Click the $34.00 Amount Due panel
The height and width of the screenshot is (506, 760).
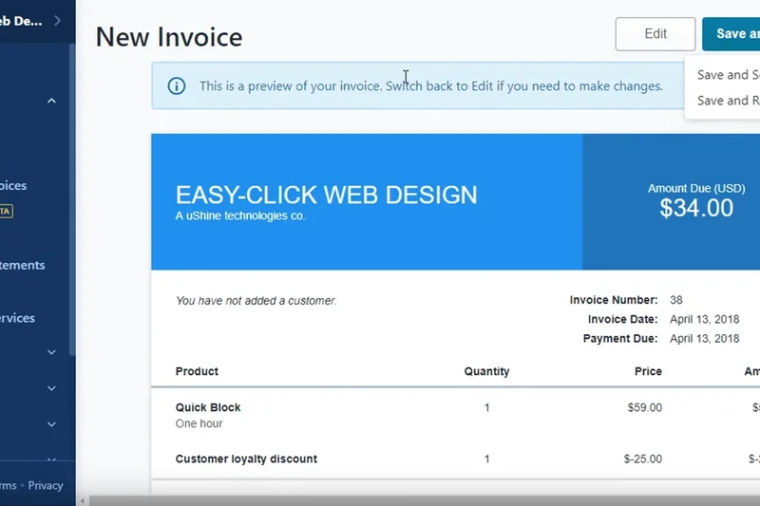[x=695, y=201]
